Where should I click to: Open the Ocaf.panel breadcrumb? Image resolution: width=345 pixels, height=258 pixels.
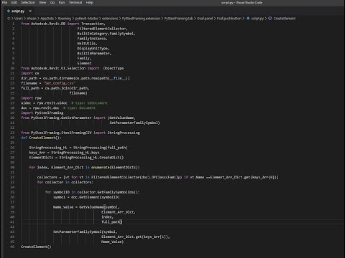pos(205,19)
